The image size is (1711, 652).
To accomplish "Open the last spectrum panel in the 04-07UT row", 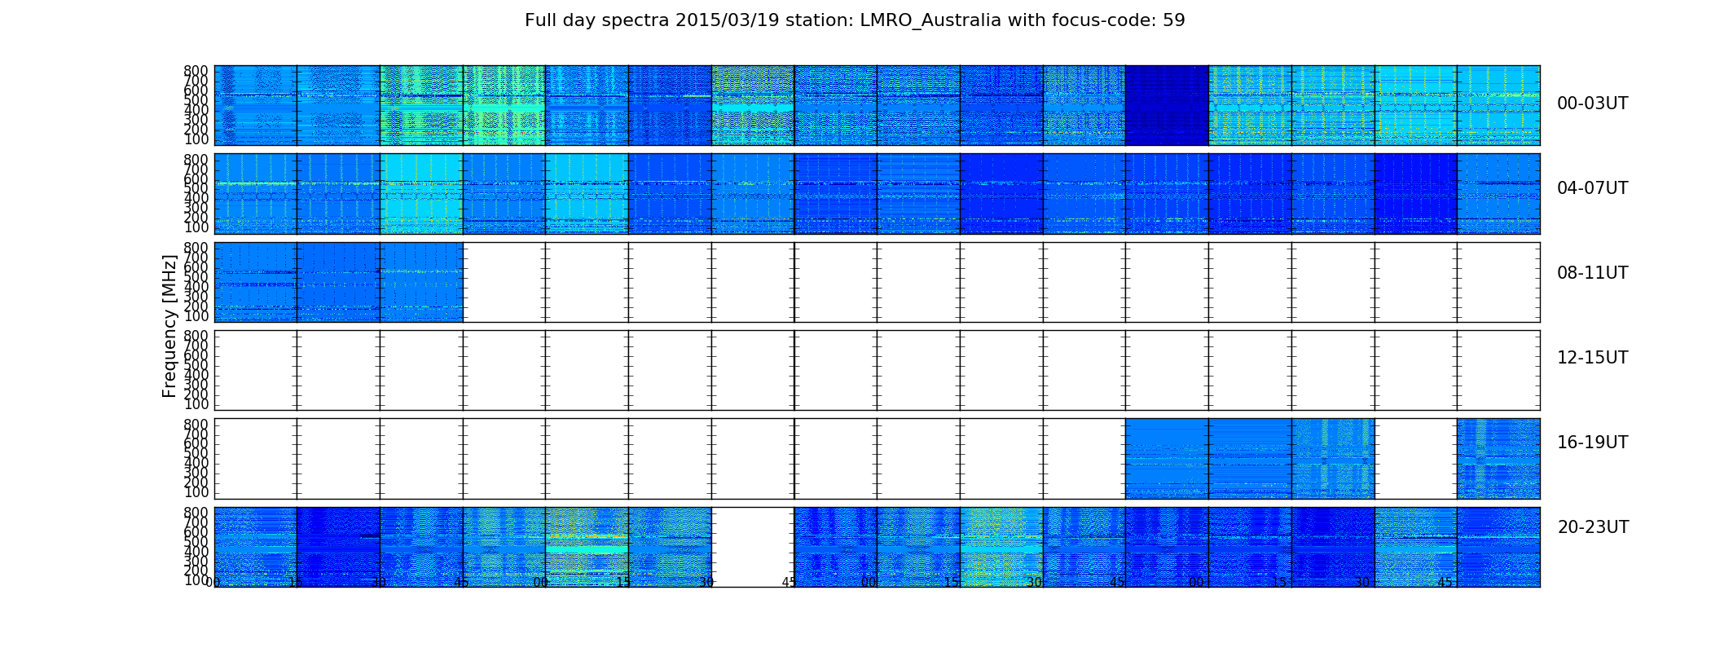I will point(1498,194).
